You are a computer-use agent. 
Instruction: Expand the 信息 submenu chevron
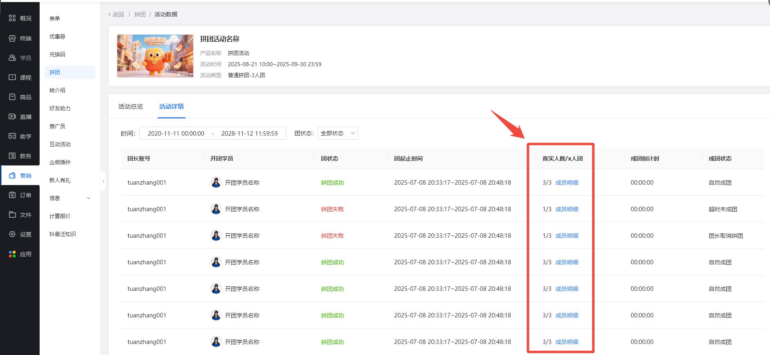[x=89, y=198]
